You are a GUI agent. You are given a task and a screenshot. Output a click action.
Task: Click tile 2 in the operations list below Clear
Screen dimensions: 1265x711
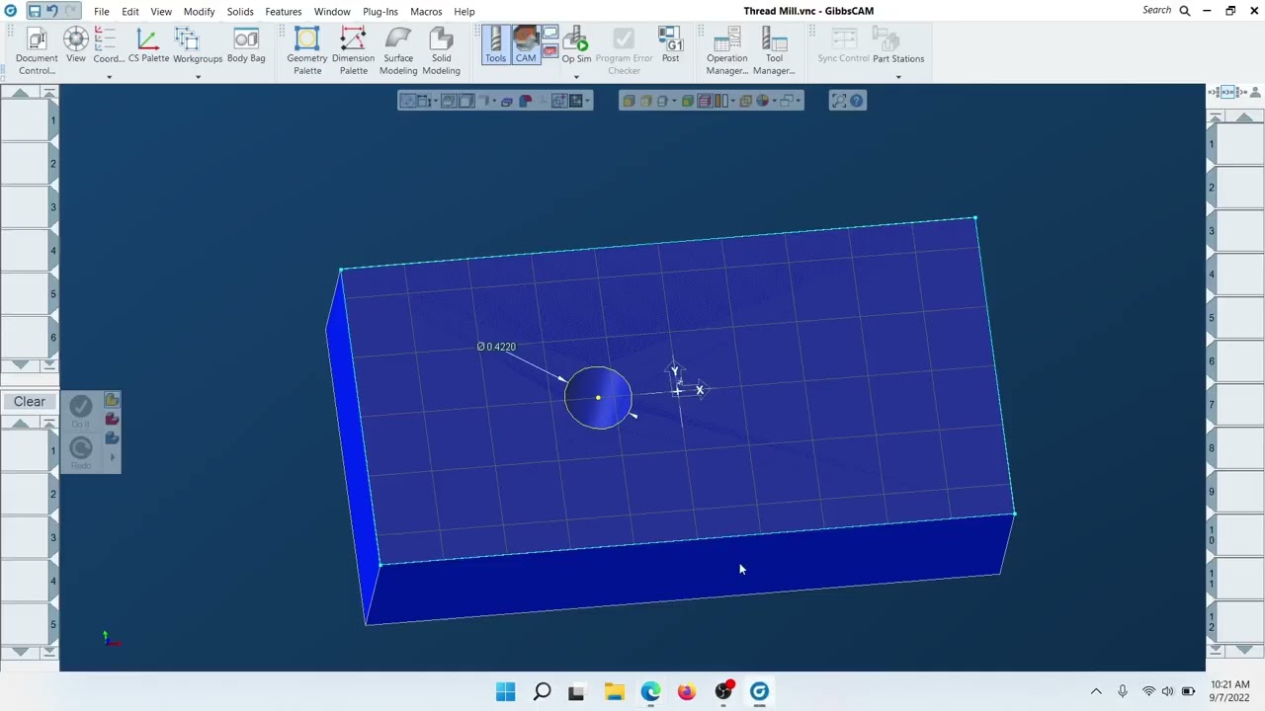click(30, 495)
